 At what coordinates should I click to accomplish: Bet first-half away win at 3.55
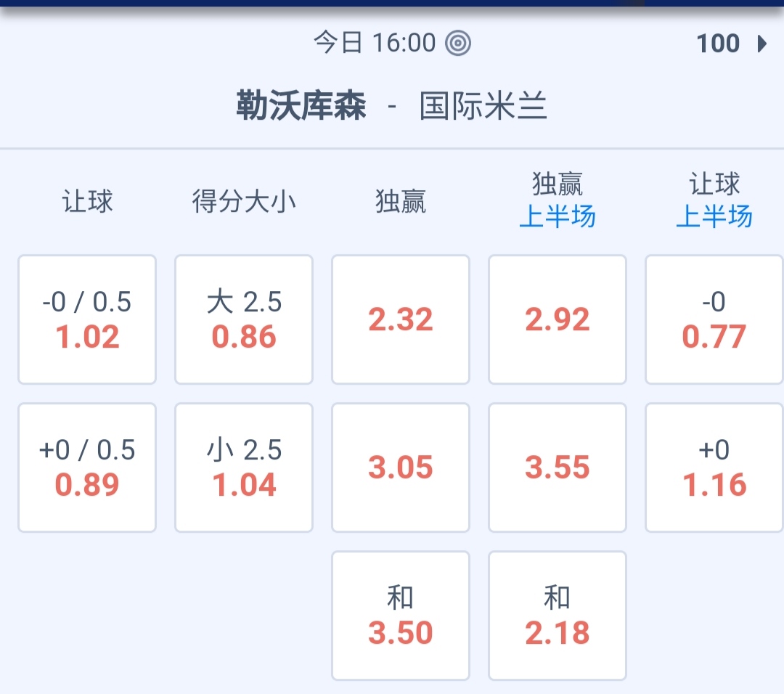[558, 468]
